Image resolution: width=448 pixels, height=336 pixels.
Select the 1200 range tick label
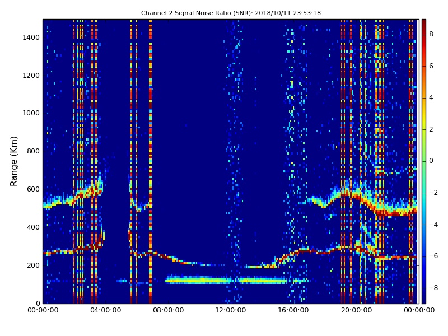coord(31,76)
